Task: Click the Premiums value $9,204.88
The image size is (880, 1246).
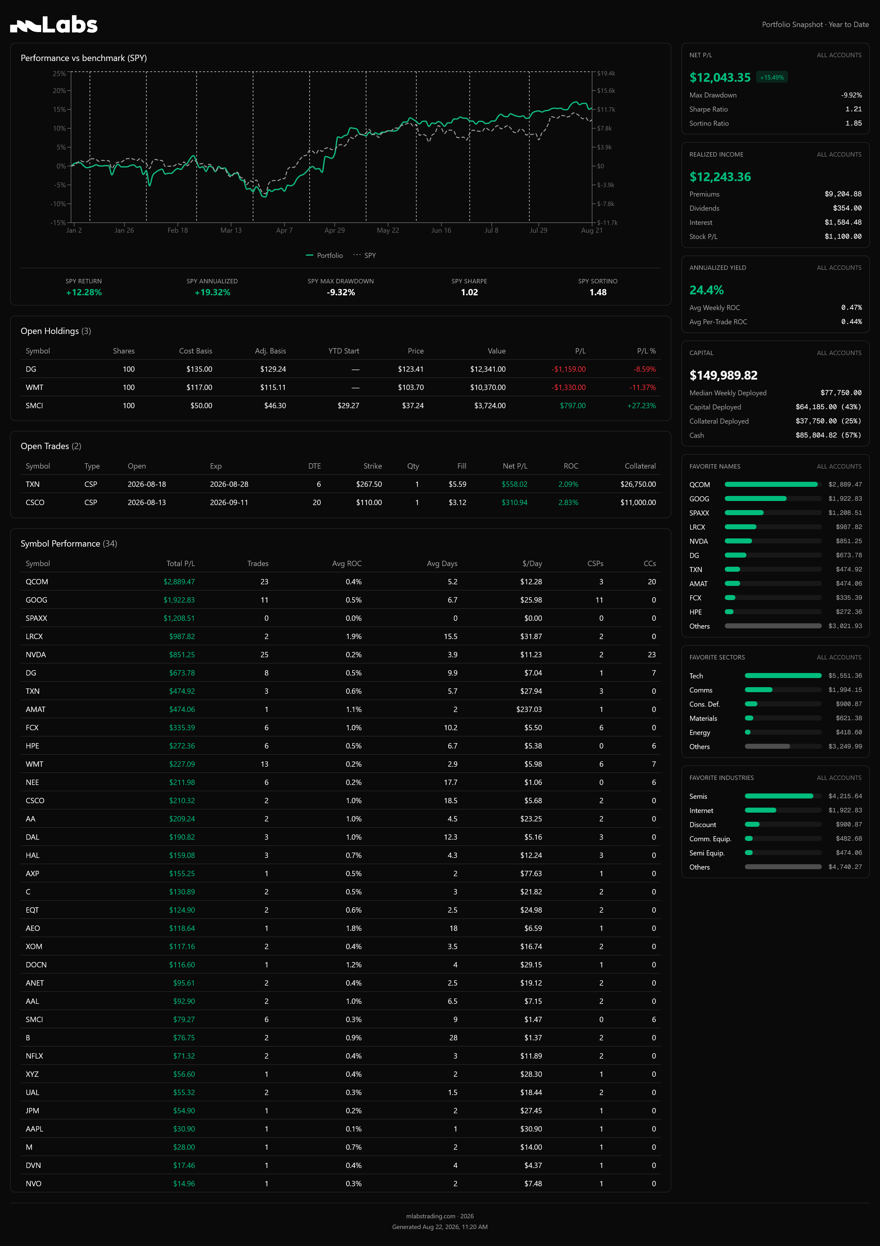Action: (x=843, y=194)
